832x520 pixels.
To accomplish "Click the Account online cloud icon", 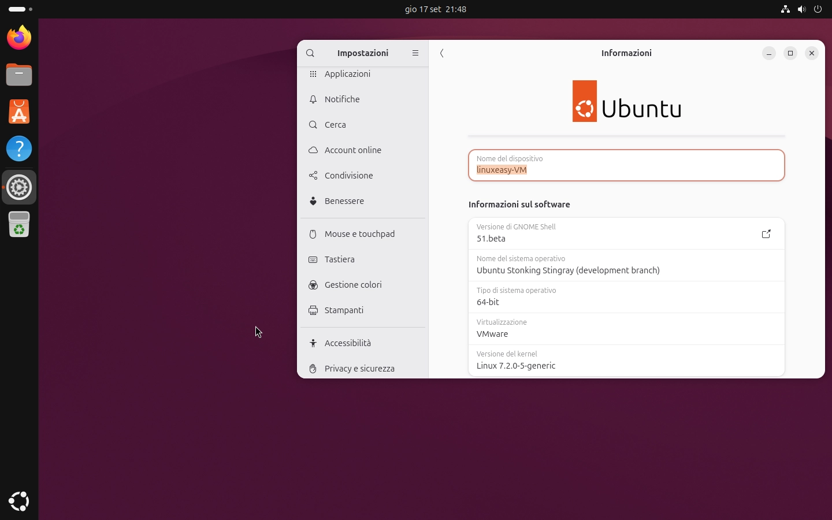I will [313, 150].
